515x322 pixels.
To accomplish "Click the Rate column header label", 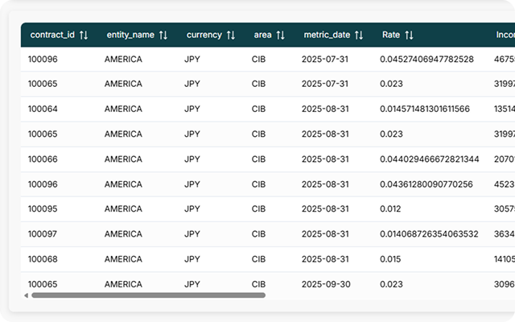I will (x=391, y=35).
